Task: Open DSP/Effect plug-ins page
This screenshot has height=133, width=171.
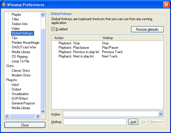Action: (x=20, y=99)
